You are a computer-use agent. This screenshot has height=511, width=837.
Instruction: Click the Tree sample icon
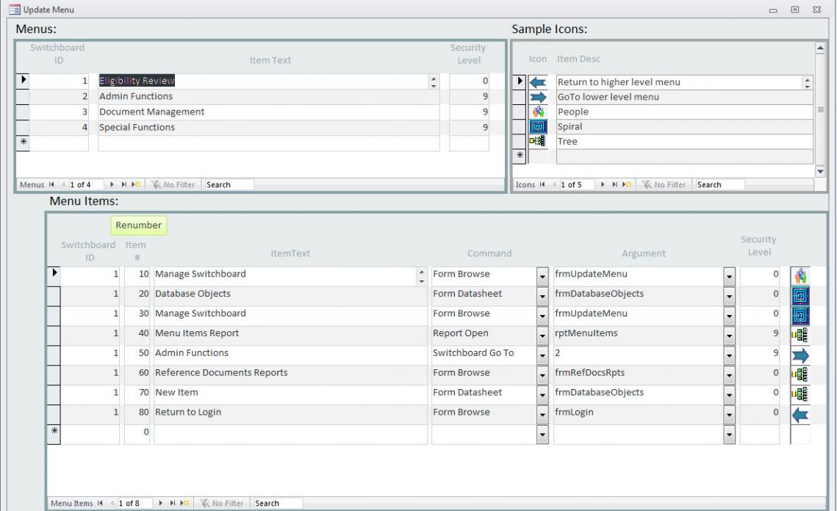[x=538, y=141]
